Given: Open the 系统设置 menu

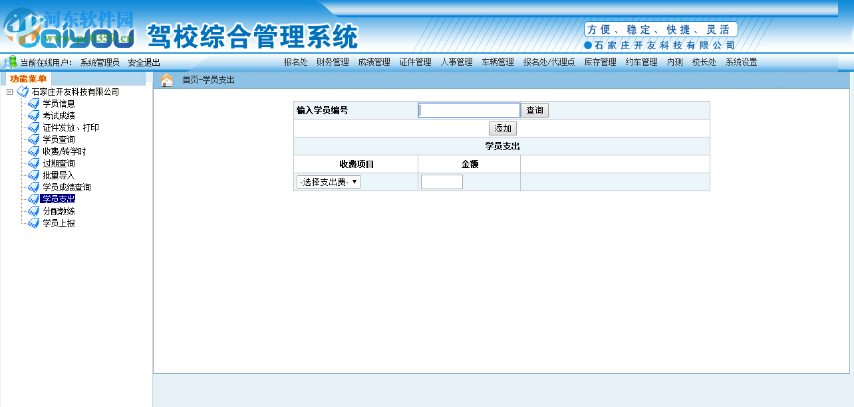Looking at the screenshot, I should [740, 62].
